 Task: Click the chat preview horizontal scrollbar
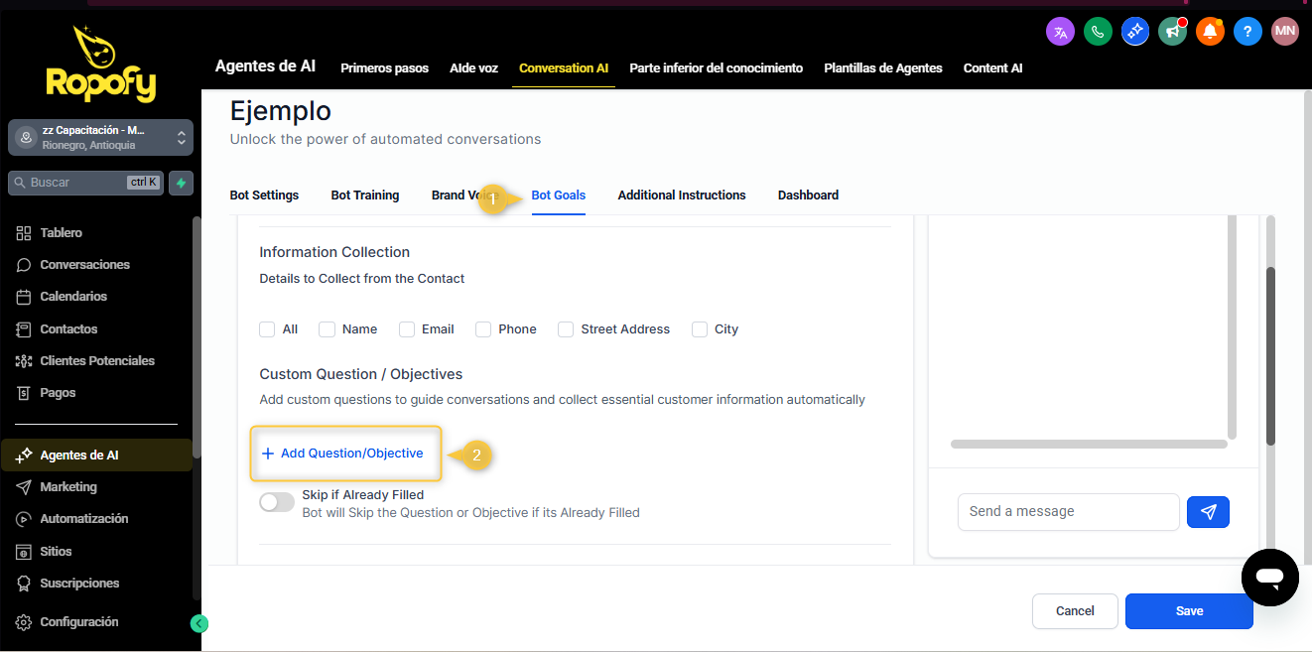pos(1088,445)
